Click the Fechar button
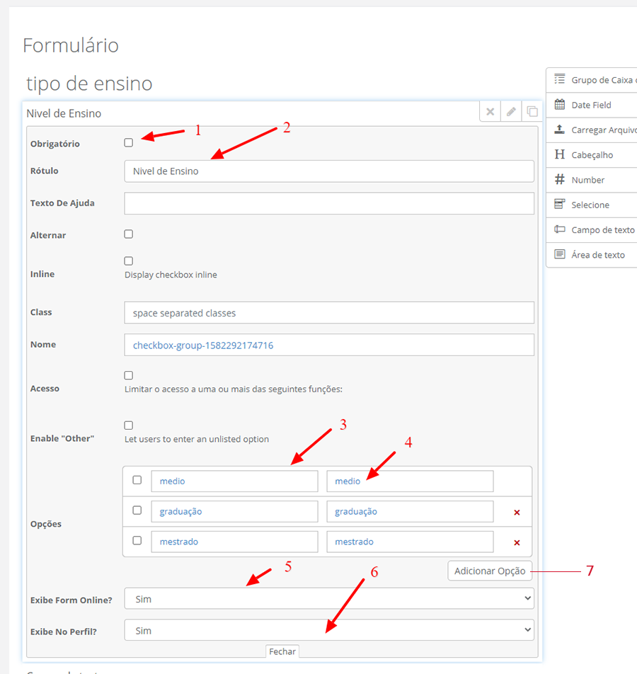The width and height of the screenshot is (637, 674). point(282,651)
